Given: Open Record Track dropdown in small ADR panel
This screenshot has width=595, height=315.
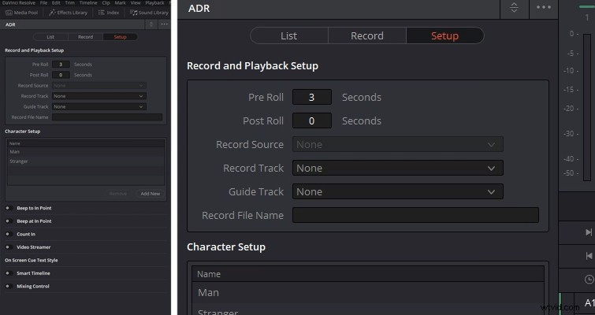Looking at the screenshot, I should (x=99, y=96).
